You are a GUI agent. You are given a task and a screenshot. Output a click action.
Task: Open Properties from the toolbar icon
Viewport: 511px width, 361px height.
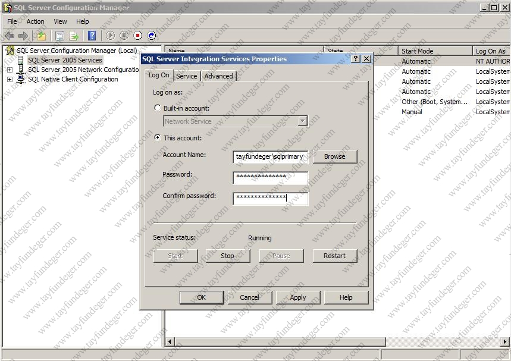coord(59,36)
